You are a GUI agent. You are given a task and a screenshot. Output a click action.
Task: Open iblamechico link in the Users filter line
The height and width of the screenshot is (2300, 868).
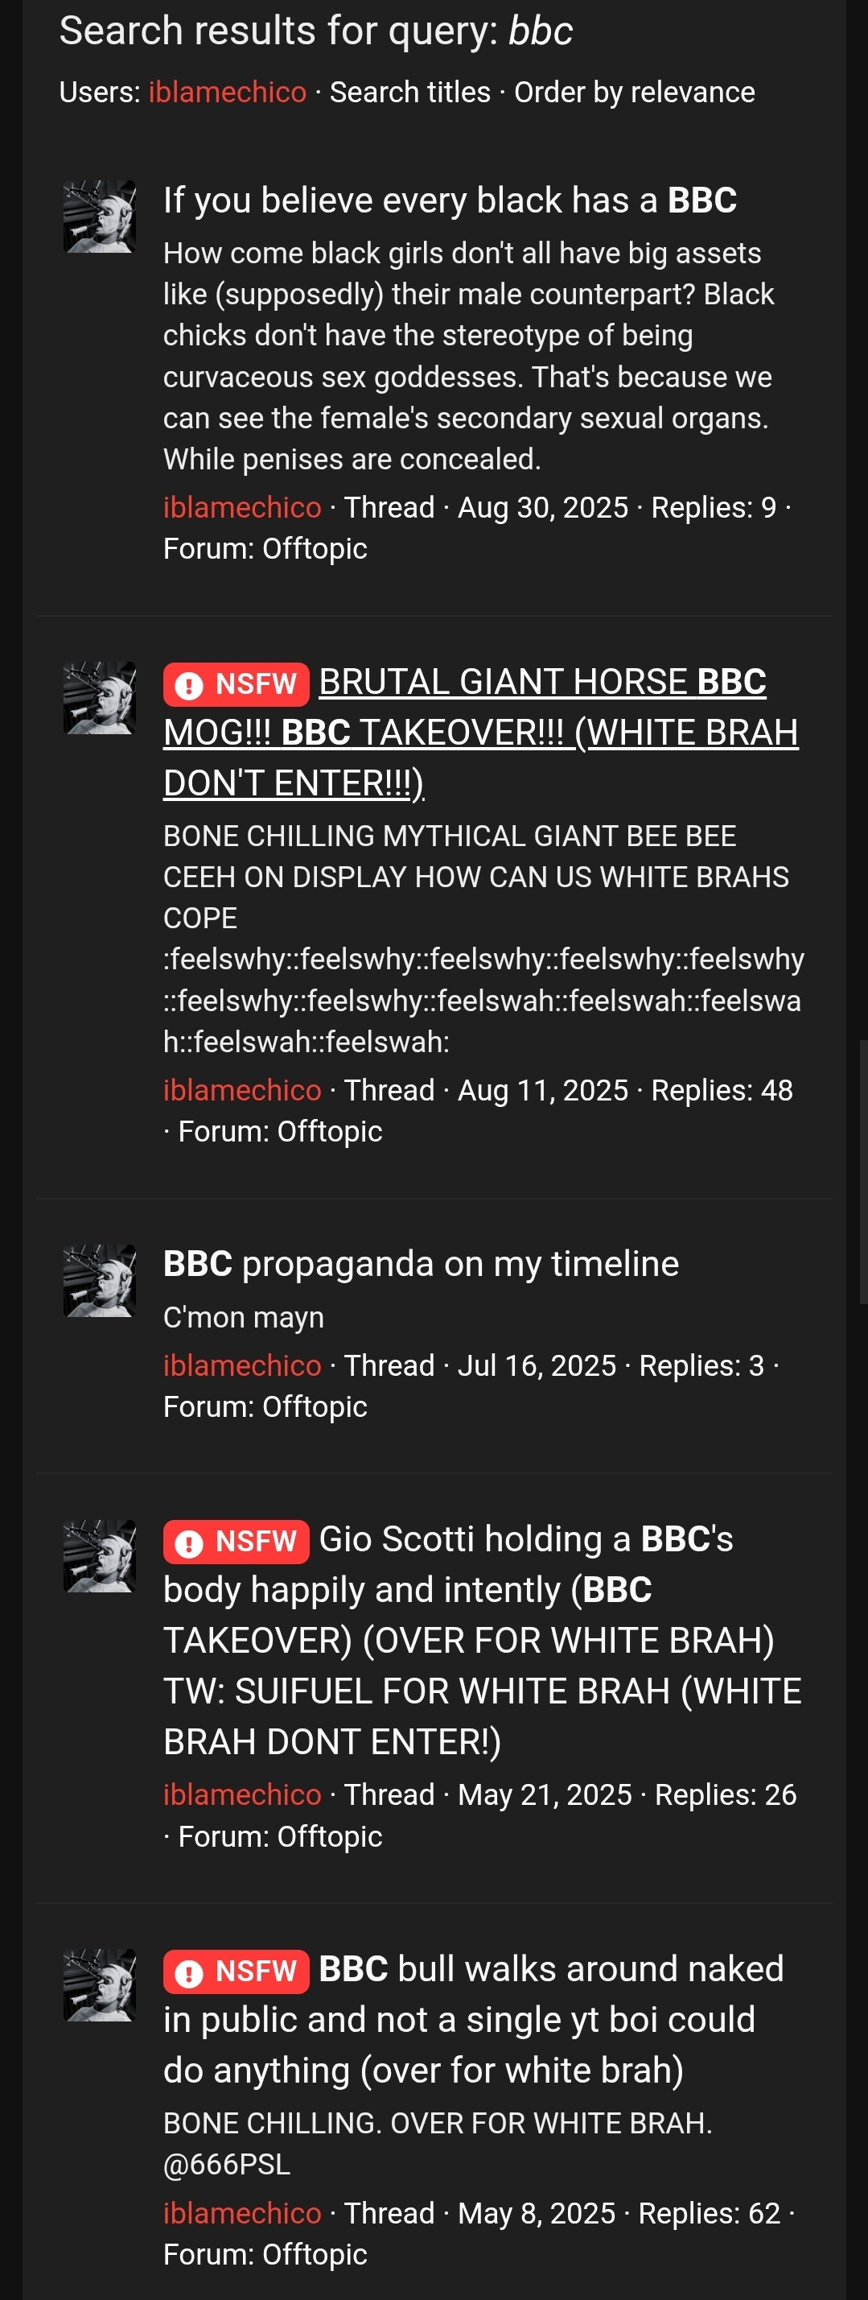click(227, 92)
